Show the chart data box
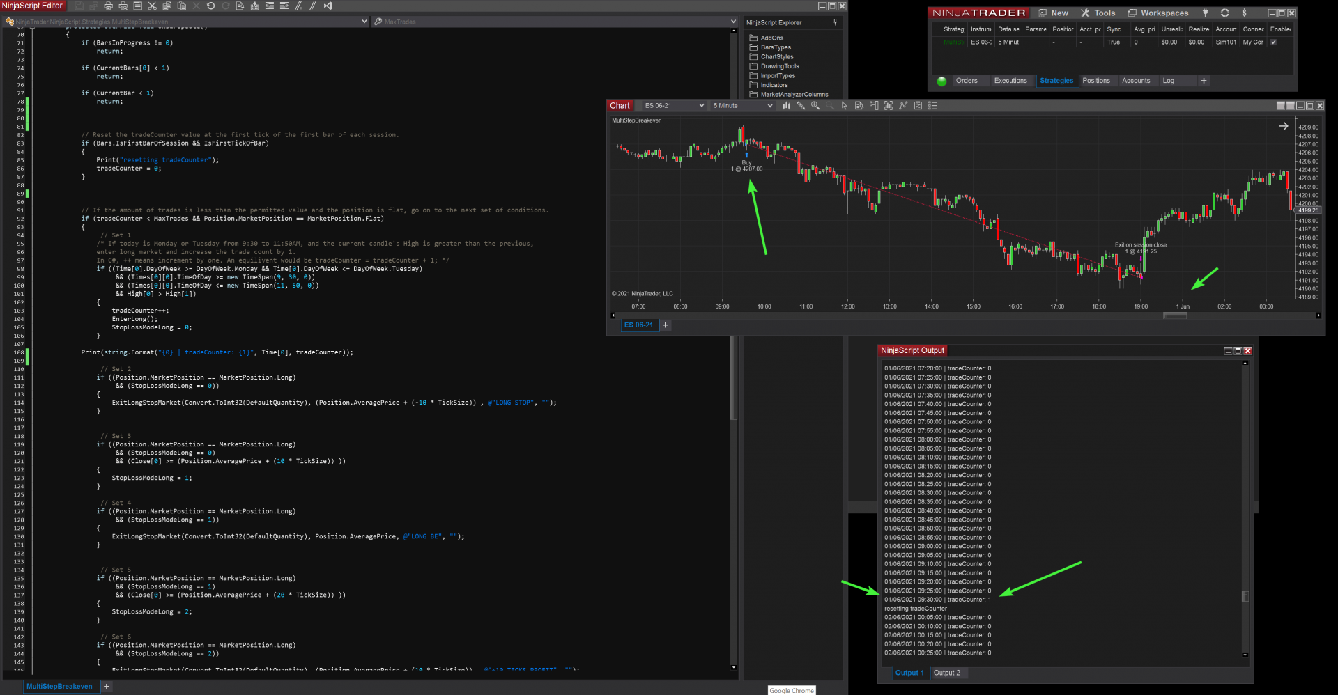The image size is (1338, 695). [x=859, y=106]
